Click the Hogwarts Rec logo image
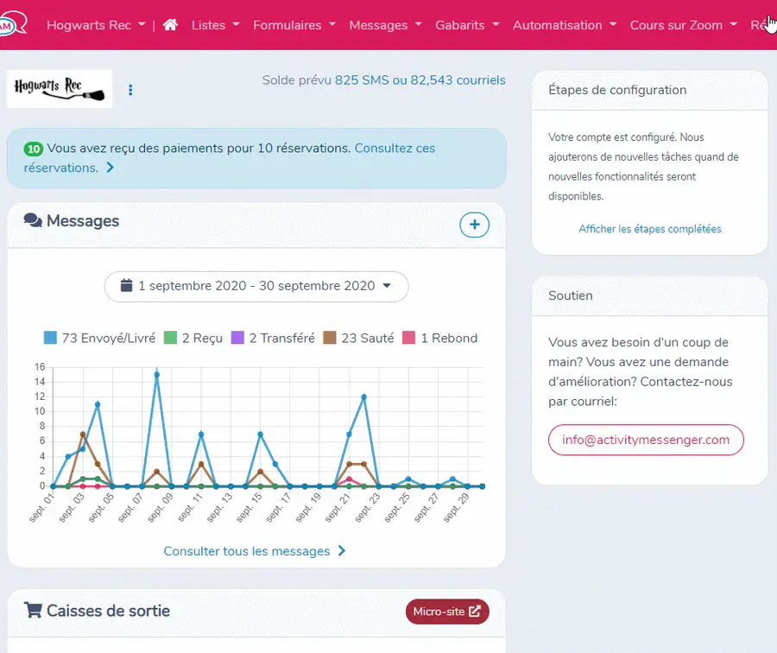Screen dimensions: 777x653 click(60, 89)
